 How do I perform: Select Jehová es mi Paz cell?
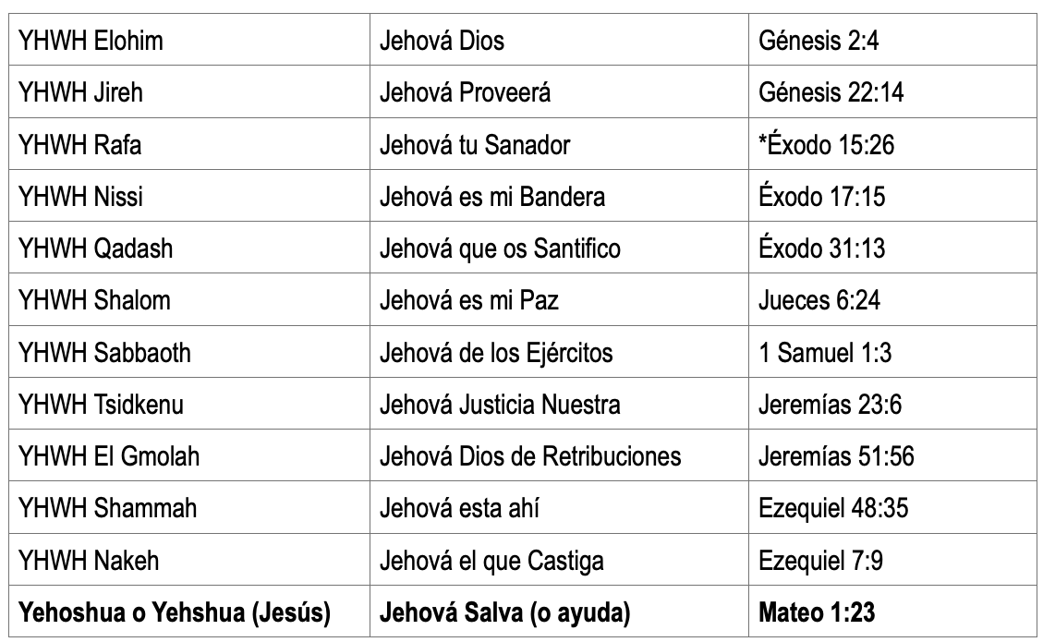560,300
